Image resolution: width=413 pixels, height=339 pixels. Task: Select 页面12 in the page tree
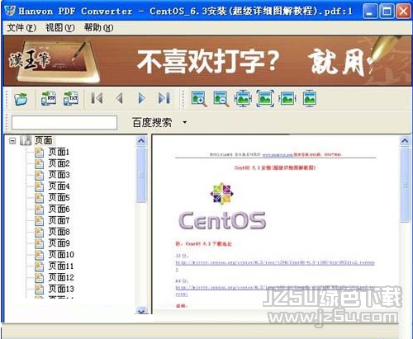point(61,277)
